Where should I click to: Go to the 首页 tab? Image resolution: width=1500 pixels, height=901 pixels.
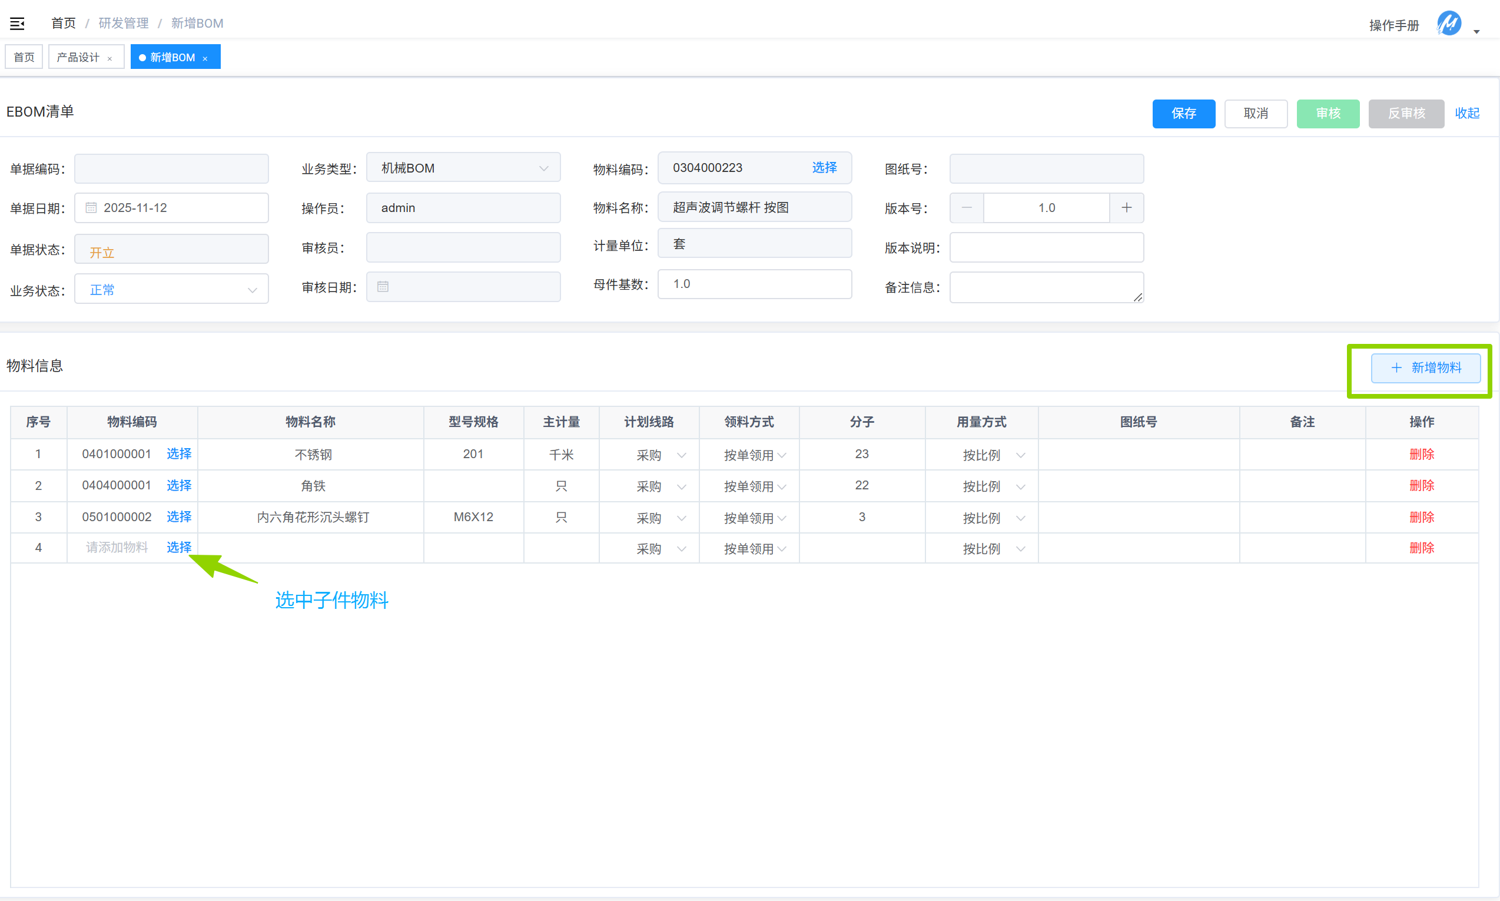[24, 57]
